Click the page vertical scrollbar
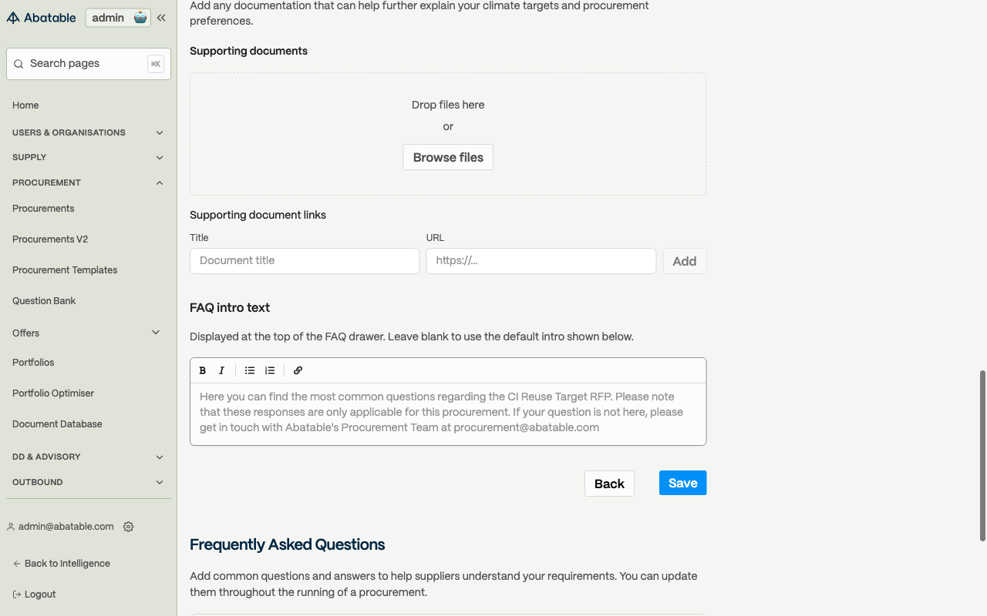The height and width of the screenshot is (616, 987). click(982, 456)
